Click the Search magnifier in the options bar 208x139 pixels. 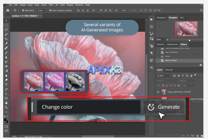(201, 10)
